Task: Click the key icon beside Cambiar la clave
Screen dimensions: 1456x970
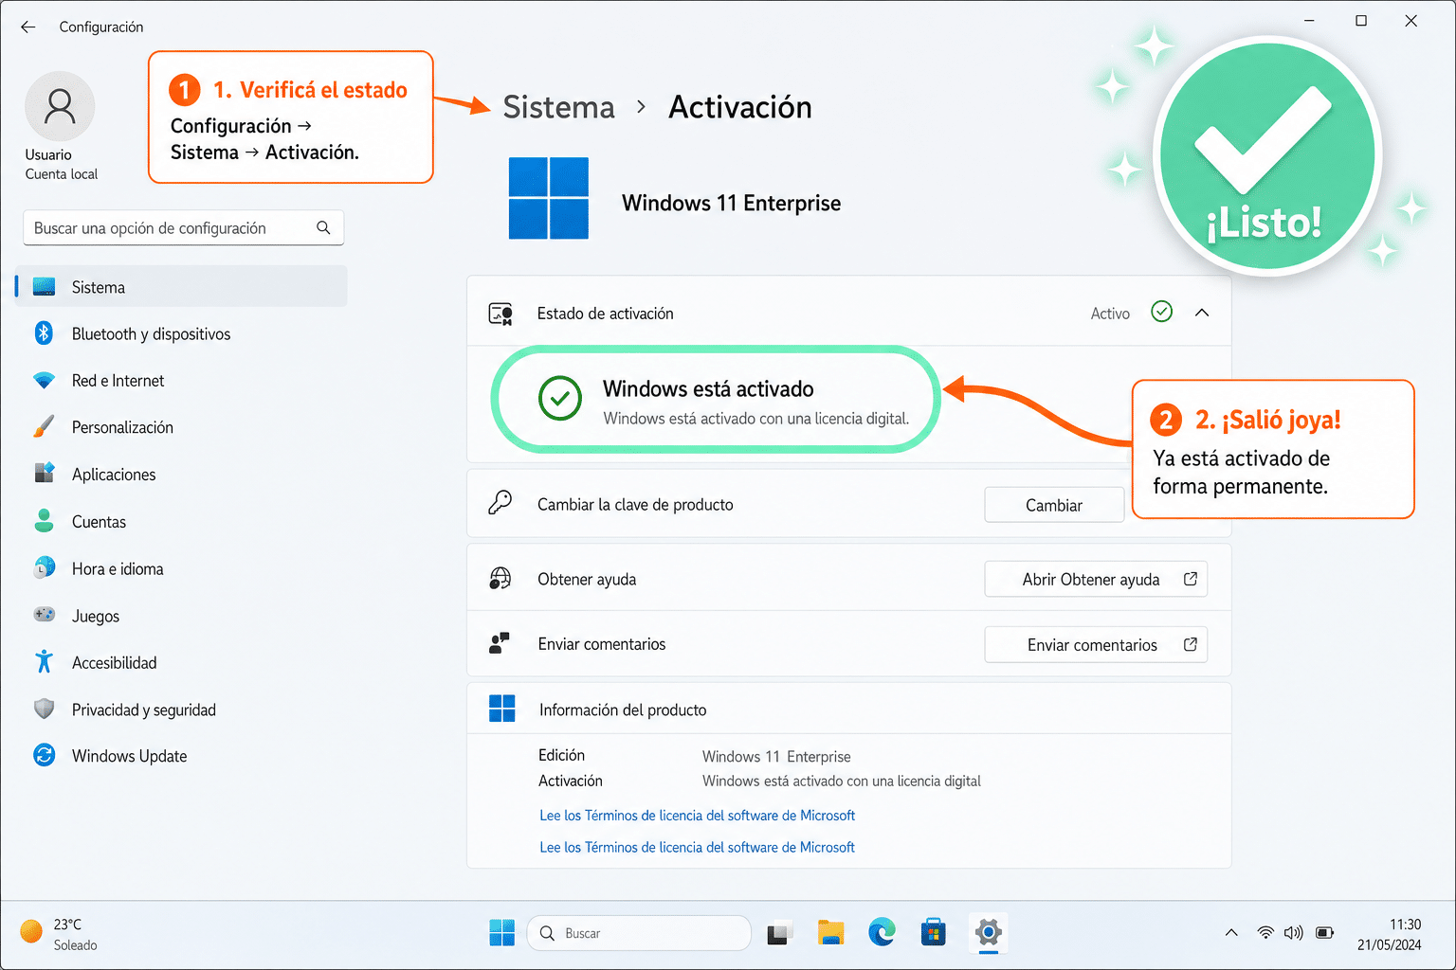Action: coord(500,503)
